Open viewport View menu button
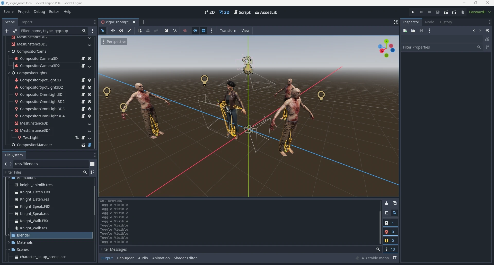The height and width of the screenshot is (265, 494). 245,31
